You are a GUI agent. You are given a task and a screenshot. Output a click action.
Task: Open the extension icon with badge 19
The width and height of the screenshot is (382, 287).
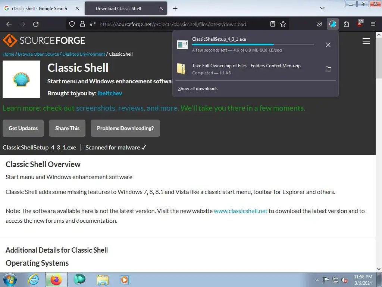[360, 24]
